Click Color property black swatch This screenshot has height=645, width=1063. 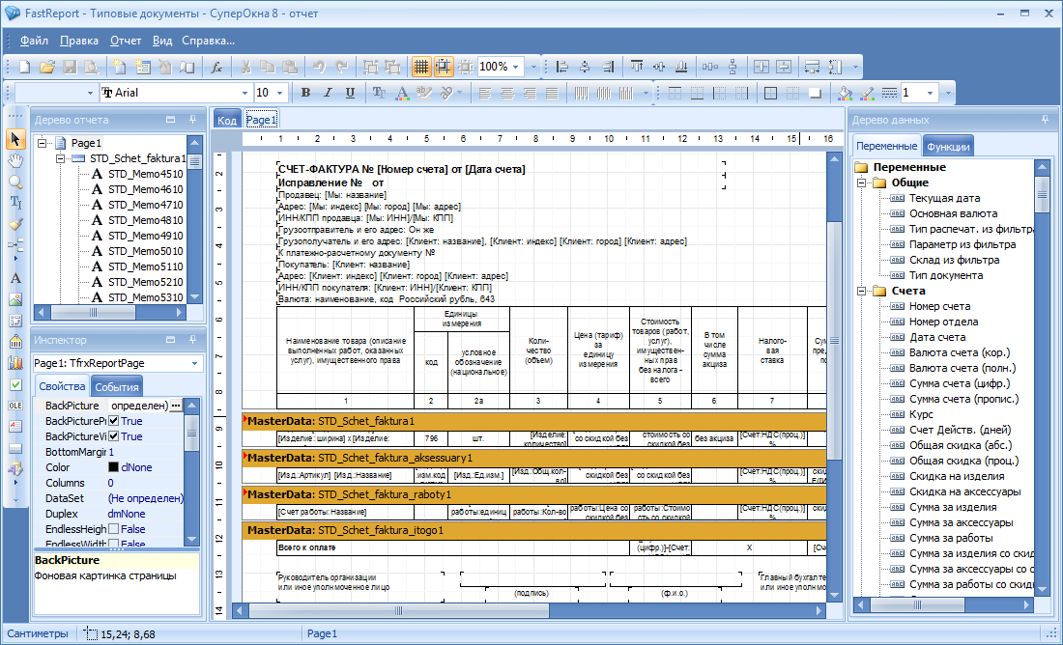pyautogui.click(x=114, y=467)
